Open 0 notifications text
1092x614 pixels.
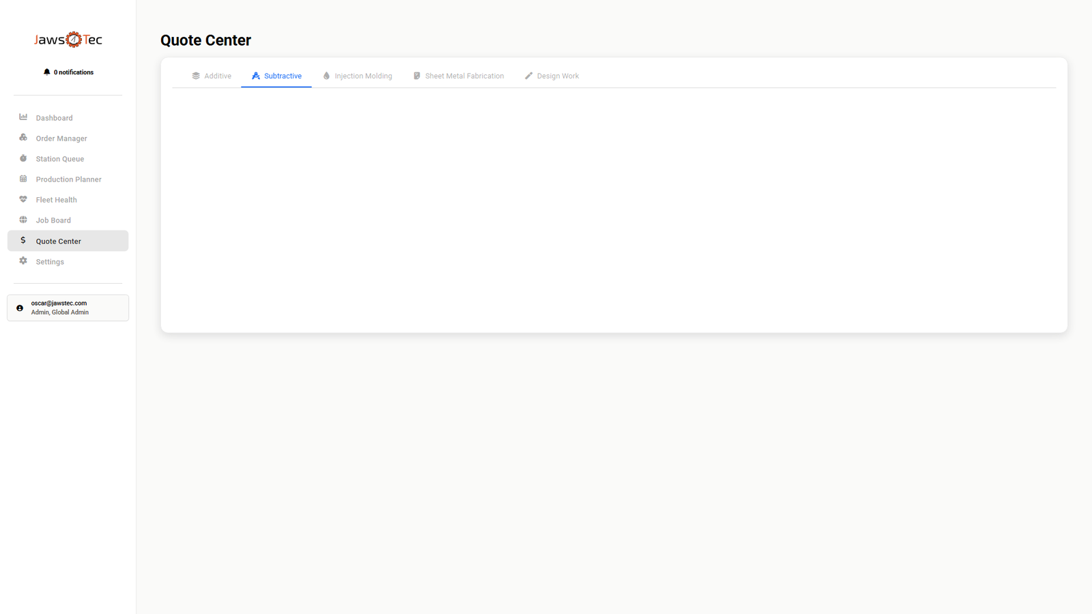[74, 72]
